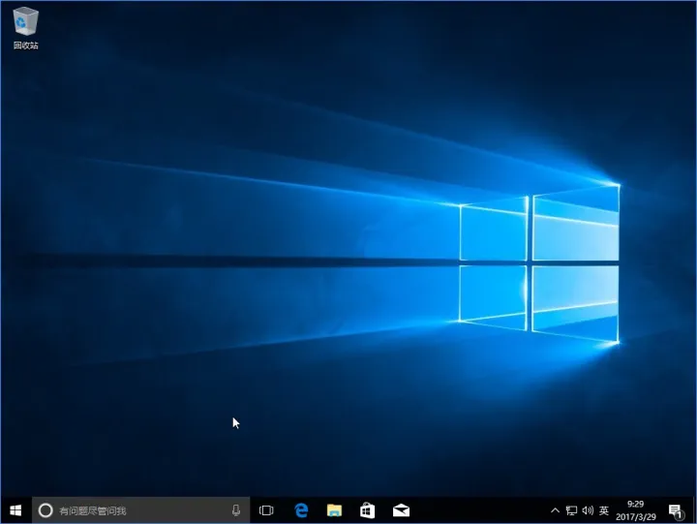Click the Cortana circle icon

coord(45,510)
